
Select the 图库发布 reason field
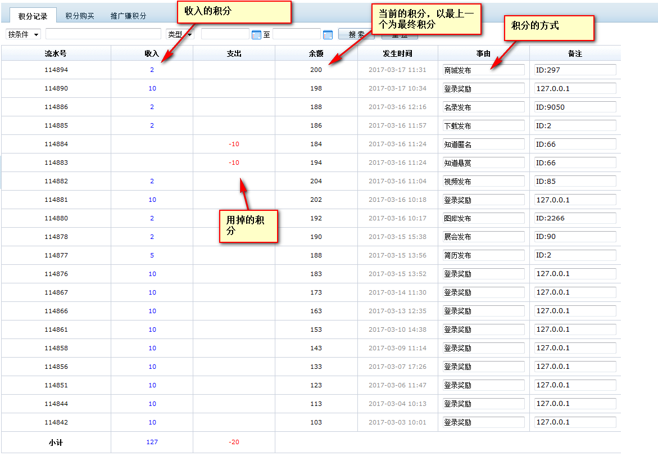(483, 218)
